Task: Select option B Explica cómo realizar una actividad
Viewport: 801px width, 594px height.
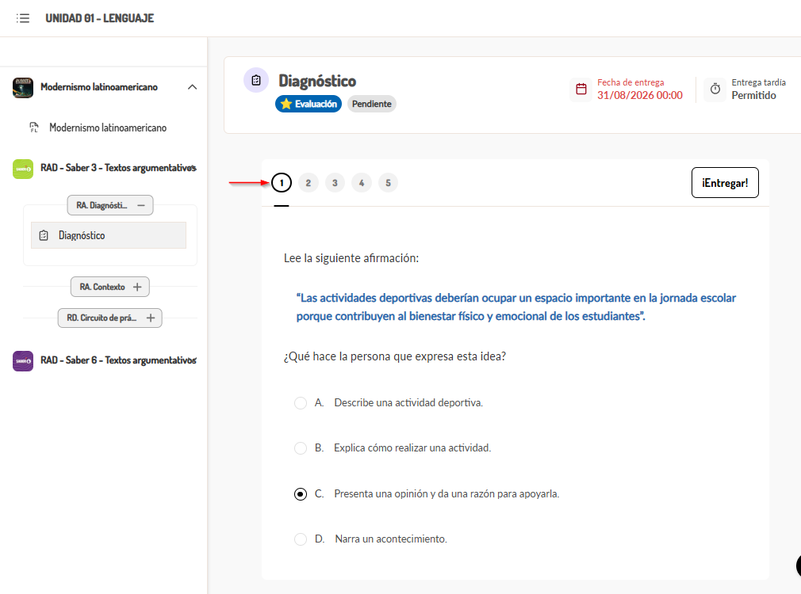Action: coord(301,448)
